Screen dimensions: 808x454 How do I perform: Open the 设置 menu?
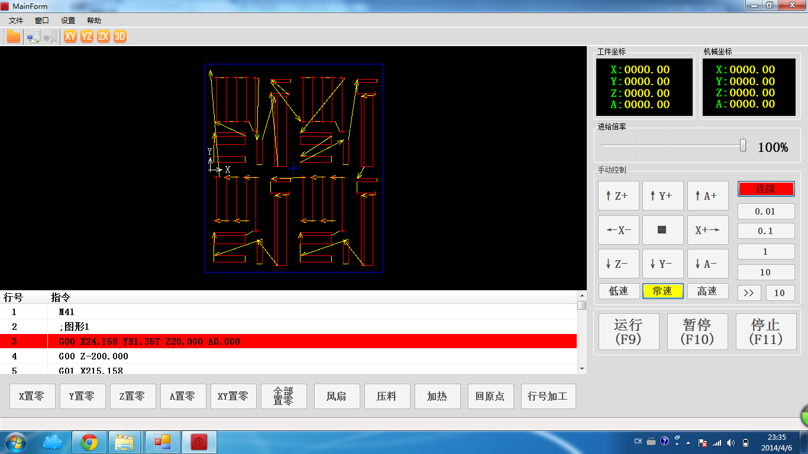click(68, 20)
